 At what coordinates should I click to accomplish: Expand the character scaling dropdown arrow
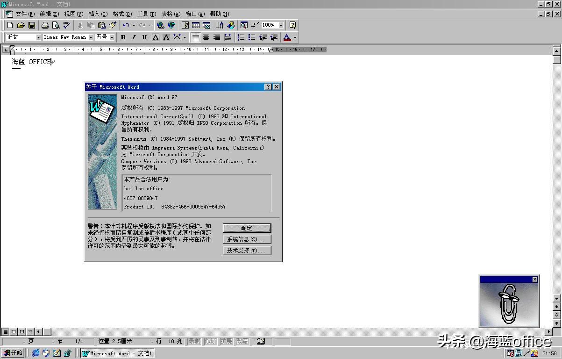(x=185, y=37)
